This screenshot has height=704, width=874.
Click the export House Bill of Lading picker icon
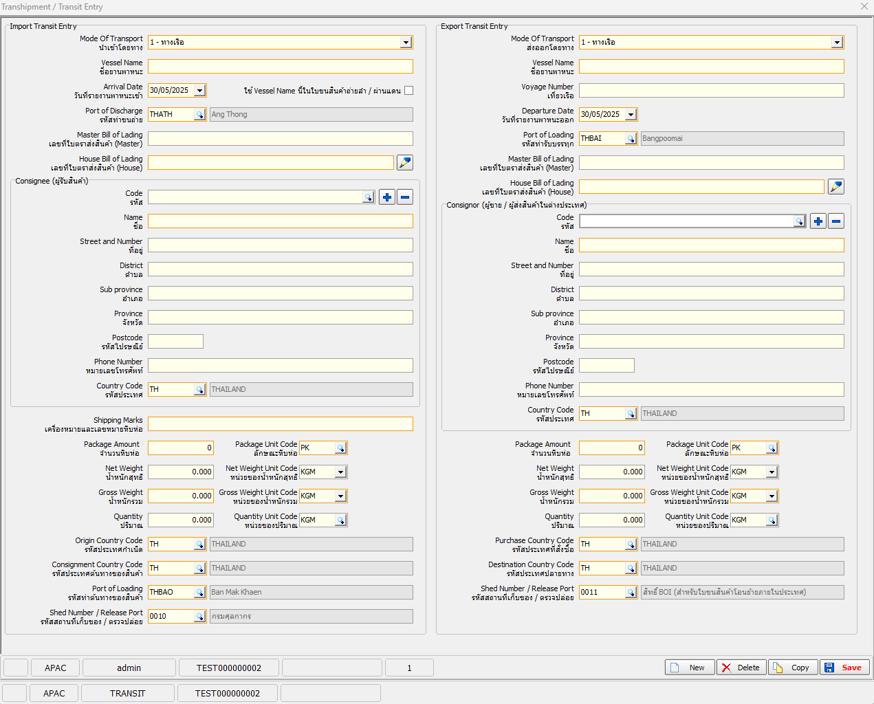tap(836, 186)
